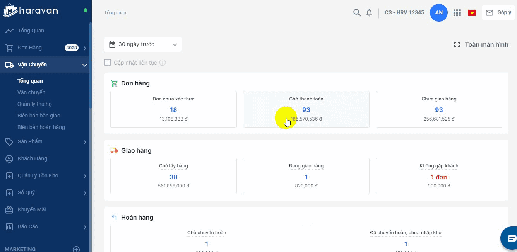Click the search magnifier icon
This screenshot has height=252, width=517.
click(357, 13)
